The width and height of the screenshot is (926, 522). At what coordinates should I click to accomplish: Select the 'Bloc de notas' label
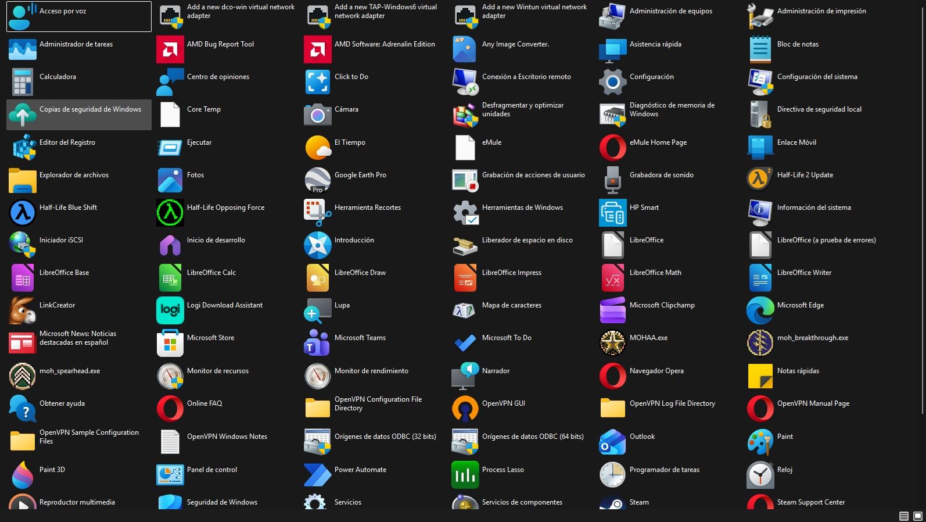798,44
